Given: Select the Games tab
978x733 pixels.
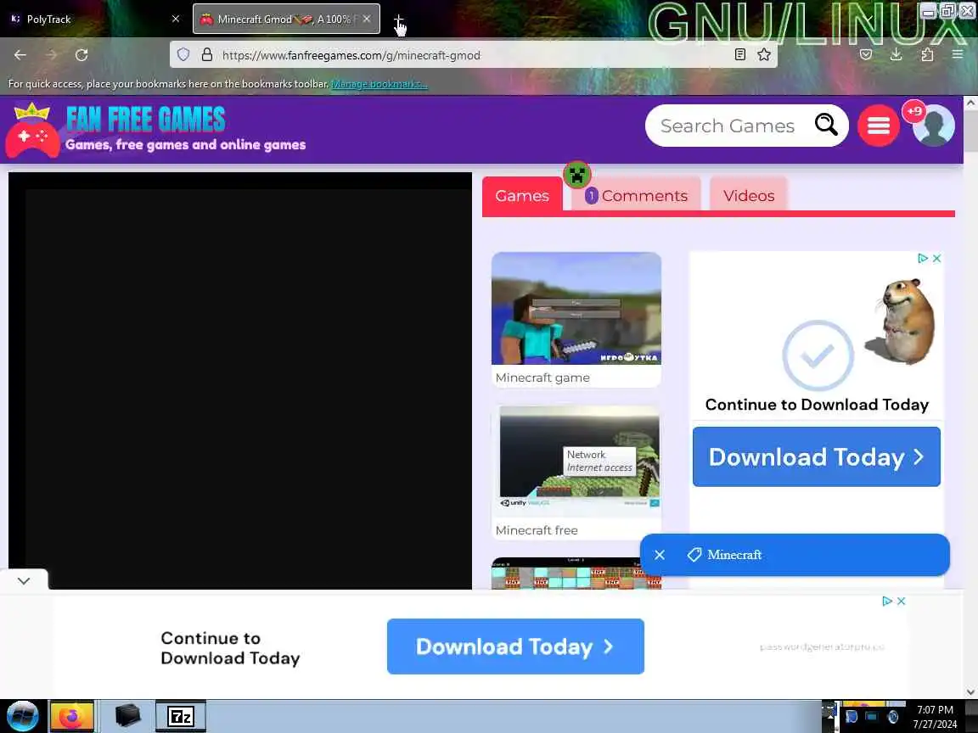Looking at the screenshot, I should click(522, 196).
